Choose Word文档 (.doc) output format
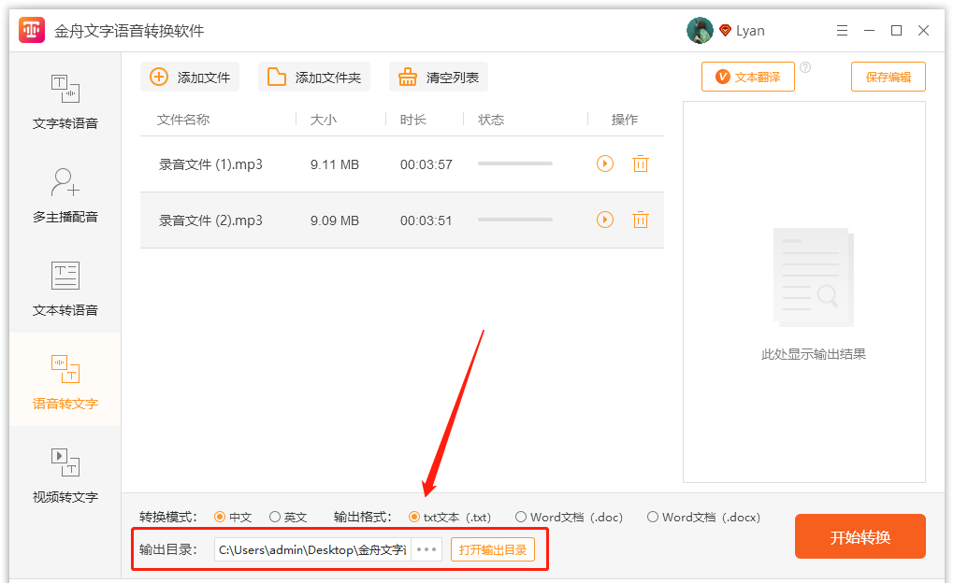The height and width of the screenshot is (583, 954). [x=521, y=517]
